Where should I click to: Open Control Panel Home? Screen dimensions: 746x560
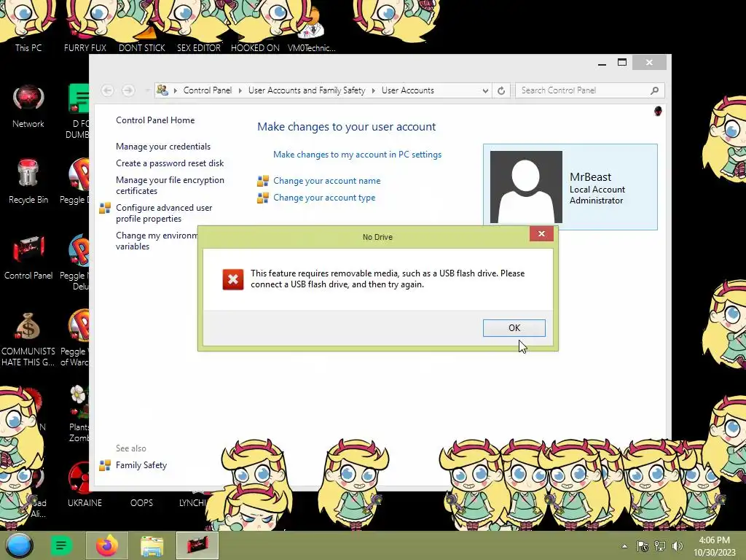pyautogui.click(x=155, y=120)
